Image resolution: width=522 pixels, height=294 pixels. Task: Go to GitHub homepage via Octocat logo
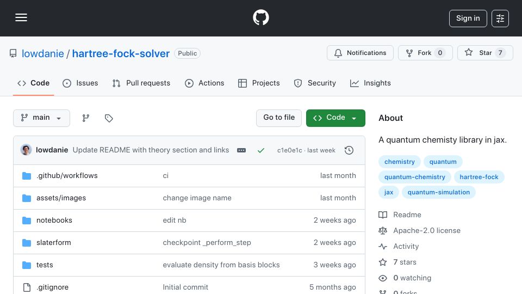260,17
